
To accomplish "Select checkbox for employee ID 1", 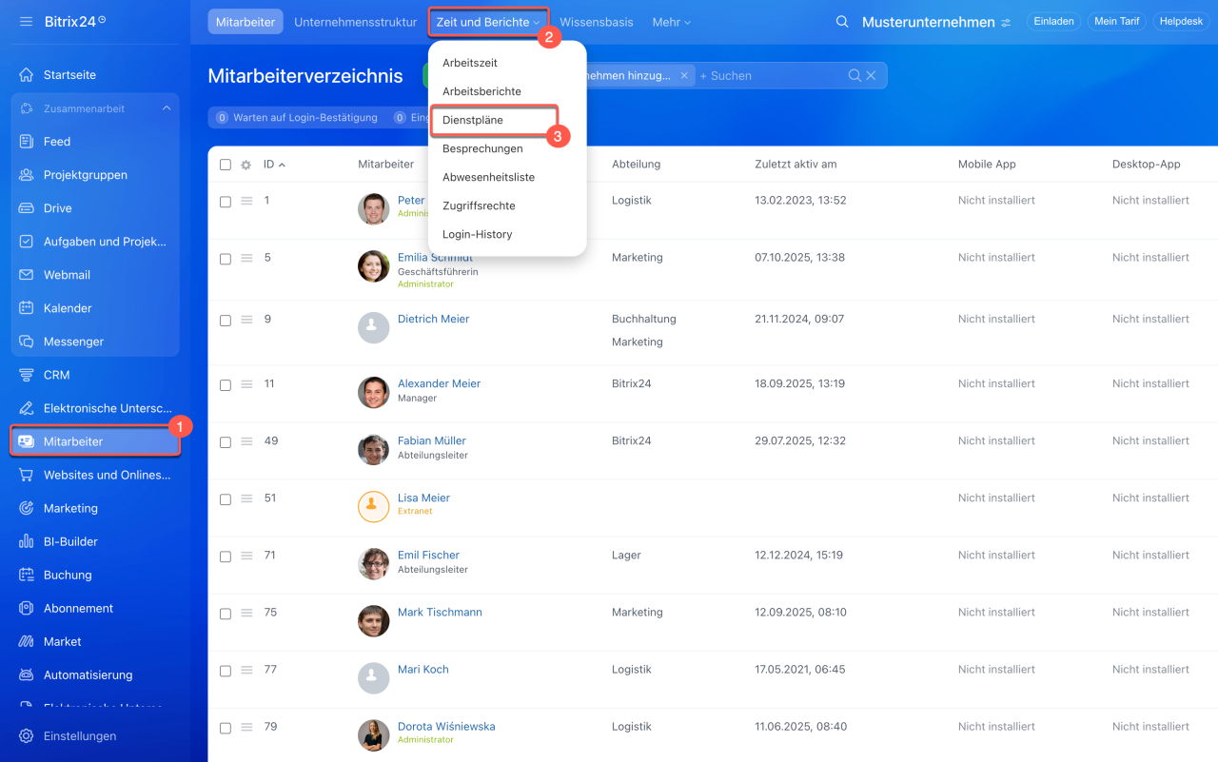I will point(226,202).
